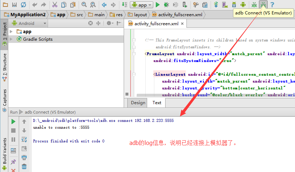The image size is (295, 172).
Task: Click Scroll from Source target icon
Action: click(91, 23)
